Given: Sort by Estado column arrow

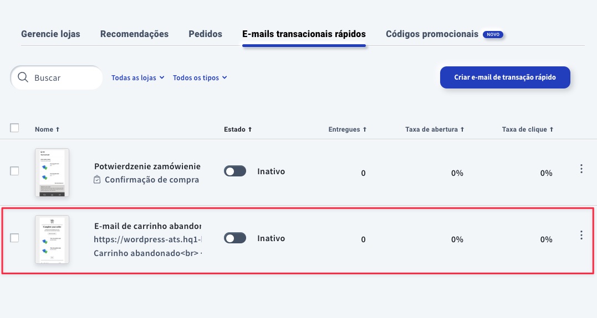Looking at the screenshot, I should 250,129.
